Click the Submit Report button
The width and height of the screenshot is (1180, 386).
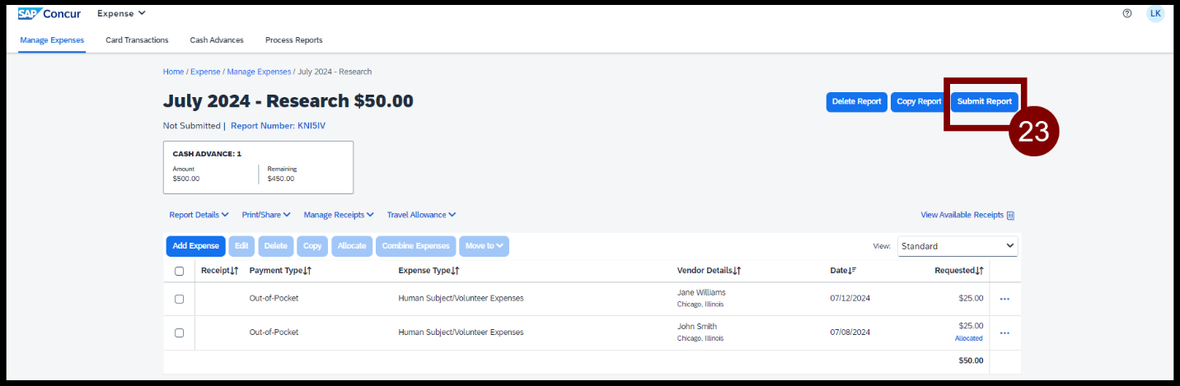coord(985,102)
